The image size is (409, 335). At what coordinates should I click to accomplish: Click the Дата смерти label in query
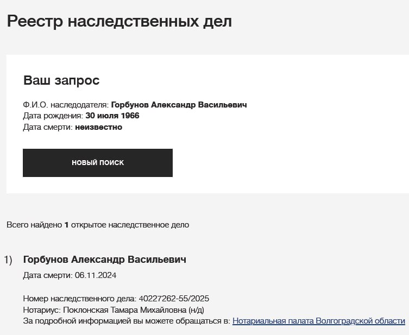point(48,127)
